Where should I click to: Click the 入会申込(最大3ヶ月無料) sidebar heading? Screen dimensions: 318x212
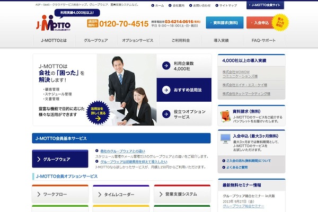click(255, 136)
